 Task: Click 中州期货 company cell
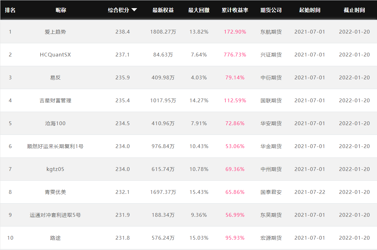271,169
